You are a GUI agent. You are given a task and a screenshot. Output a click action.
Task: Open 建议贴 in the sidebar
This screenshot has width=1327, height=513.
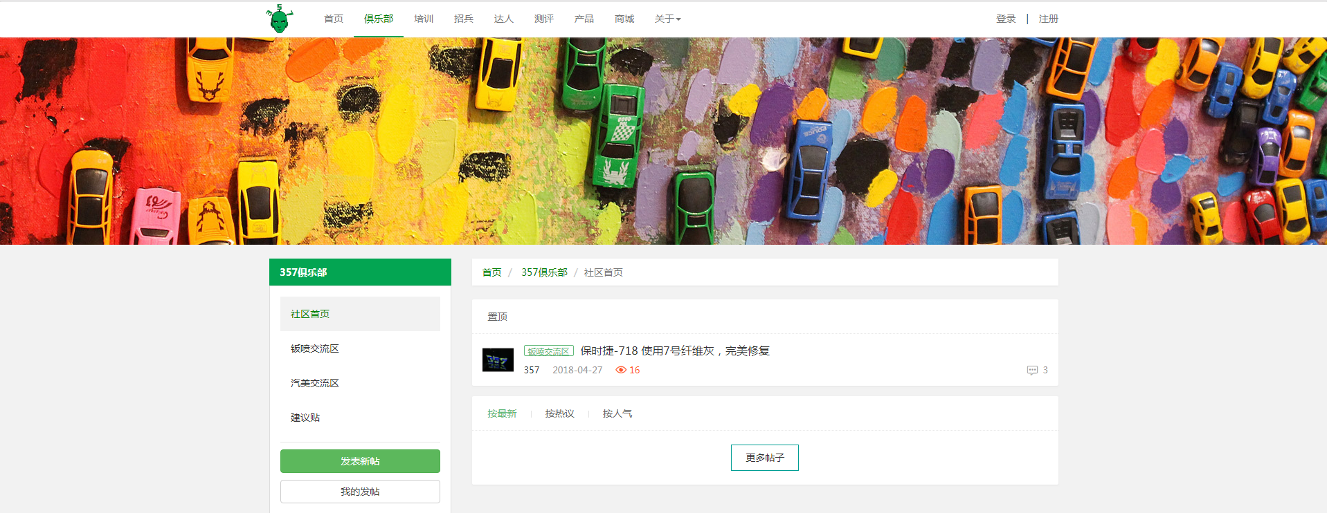click(x=360, y=418)
